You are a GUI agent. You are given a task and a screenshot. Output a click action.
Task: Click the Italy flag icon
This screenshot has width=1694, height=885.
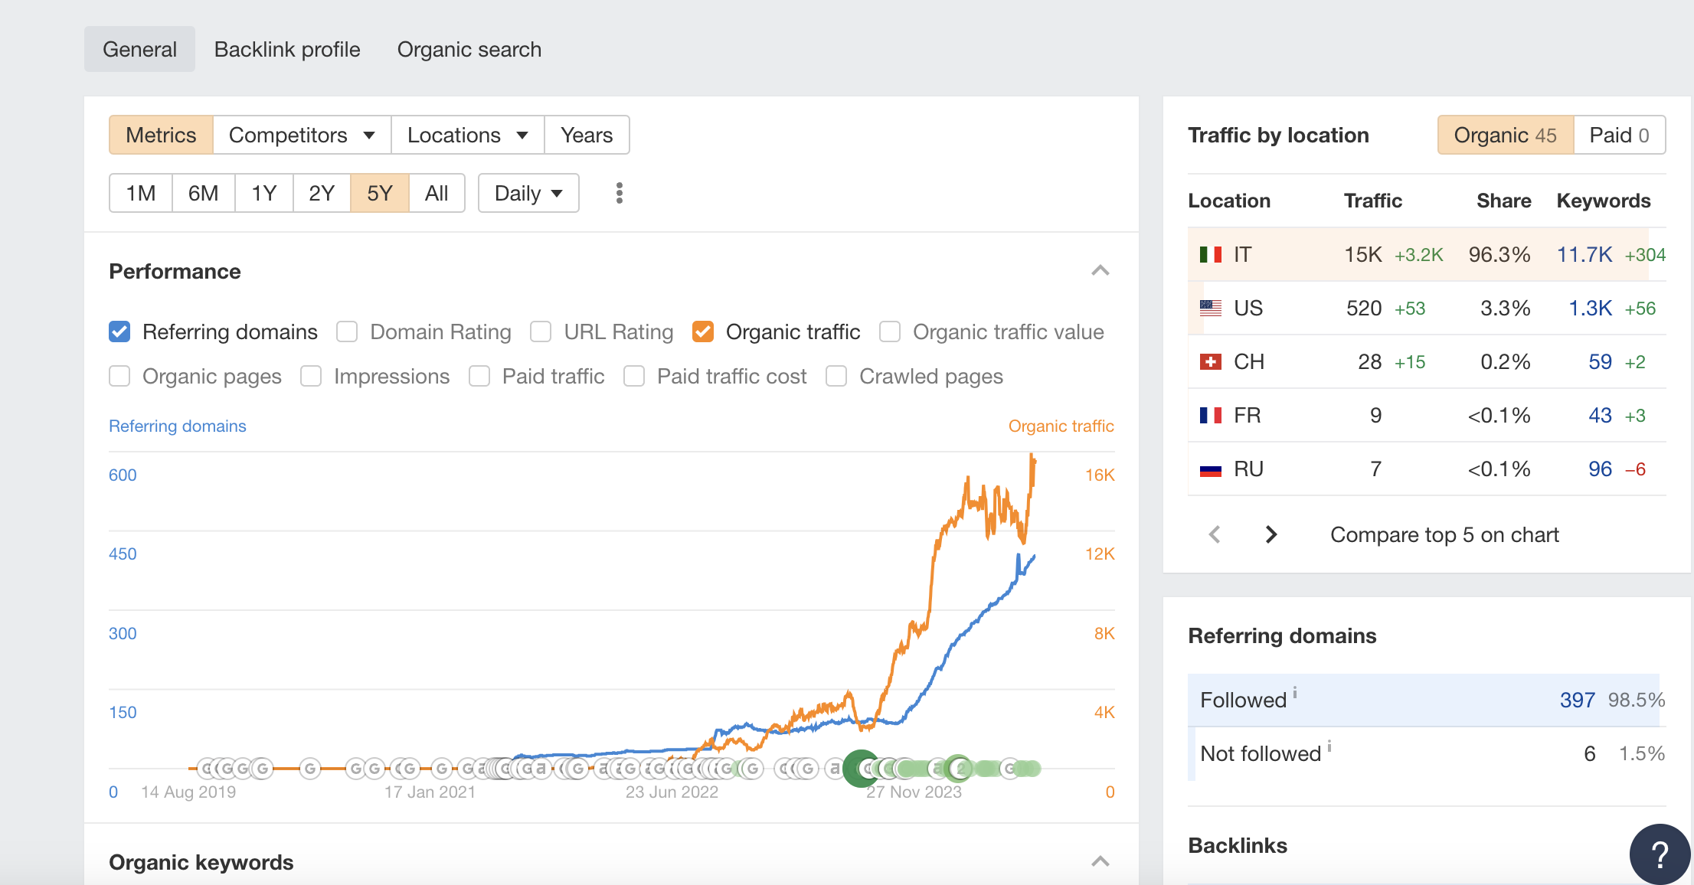[x=1211, y=254]
